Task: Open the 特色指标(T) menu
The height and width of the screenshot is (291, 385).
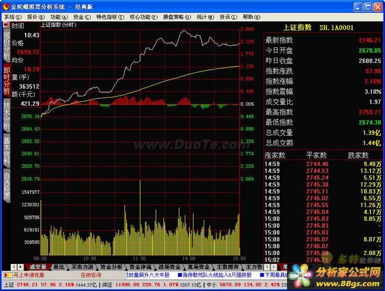Action: pyautogui.click(x=110, y=17)
